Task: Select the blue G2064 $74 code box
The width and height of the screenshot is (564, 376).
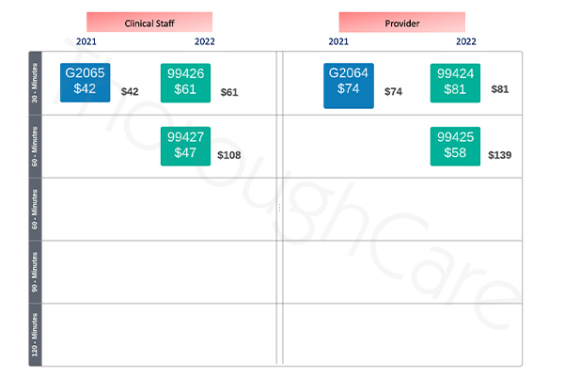Action: (x=349, y=86)
